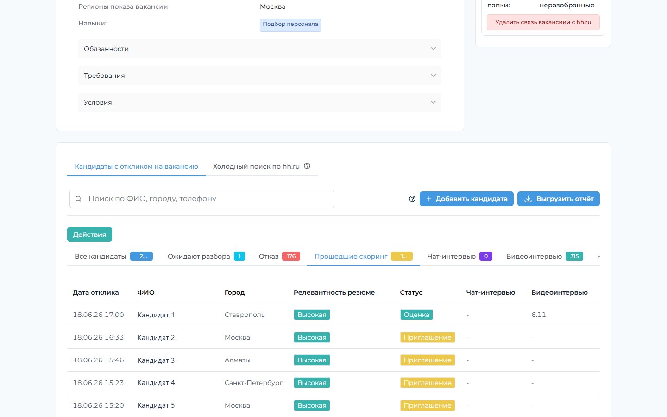
Task: Expand the Обязанности section
Action: 260,49
